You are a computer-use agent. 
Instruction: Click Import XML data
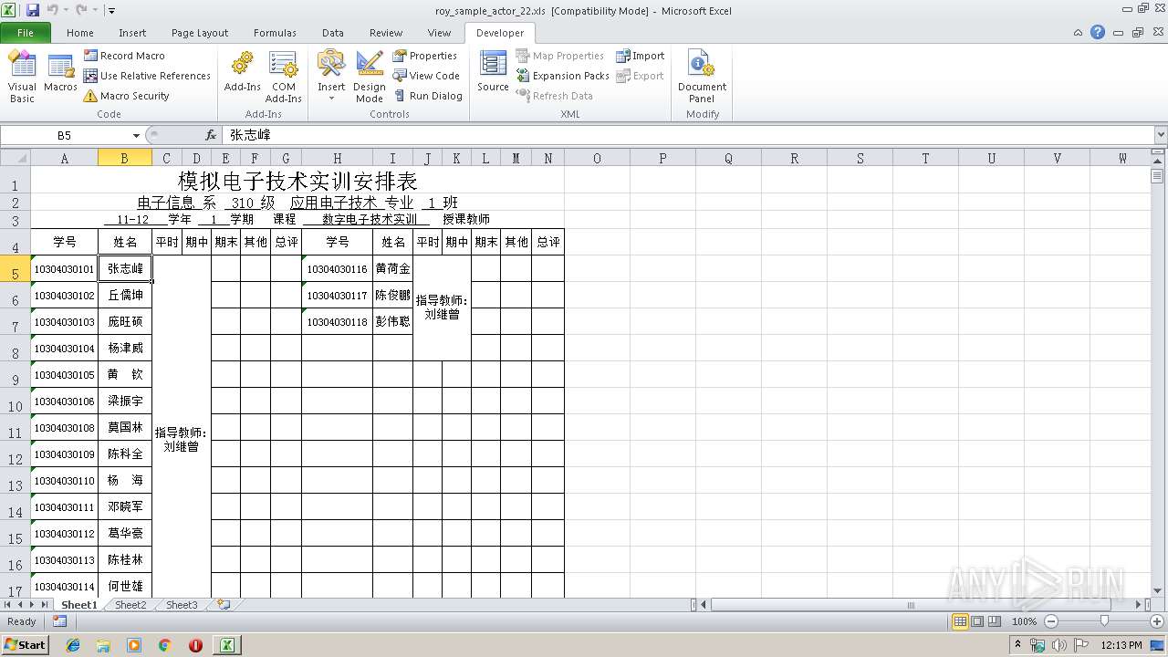641,56
